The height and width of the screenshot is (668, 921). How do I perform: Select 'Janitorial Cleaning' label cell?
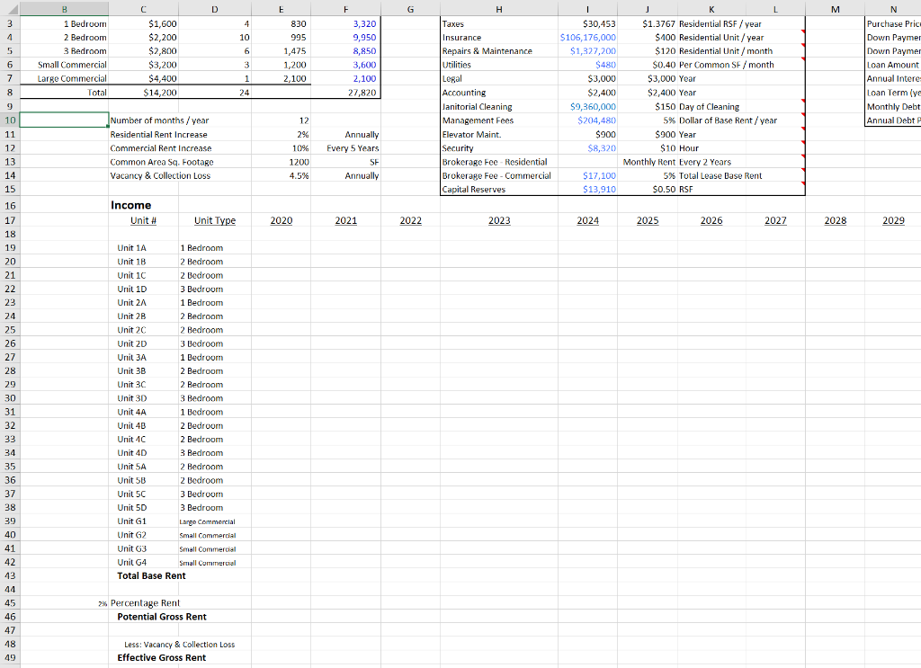pos(499,107)
